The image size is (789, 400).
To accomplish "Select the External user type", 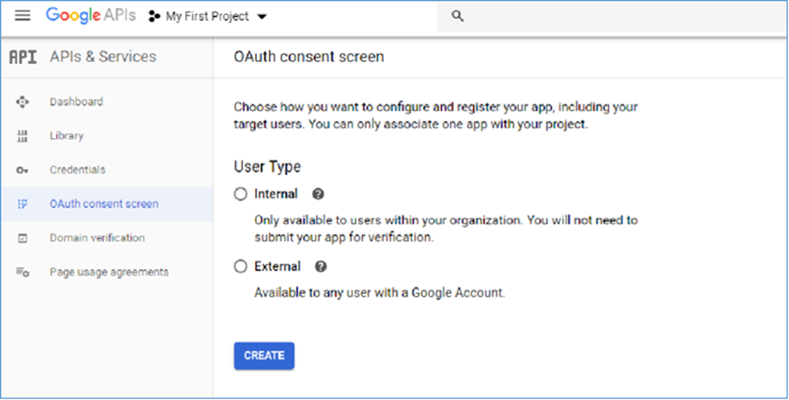I will (x=241, y=267).
